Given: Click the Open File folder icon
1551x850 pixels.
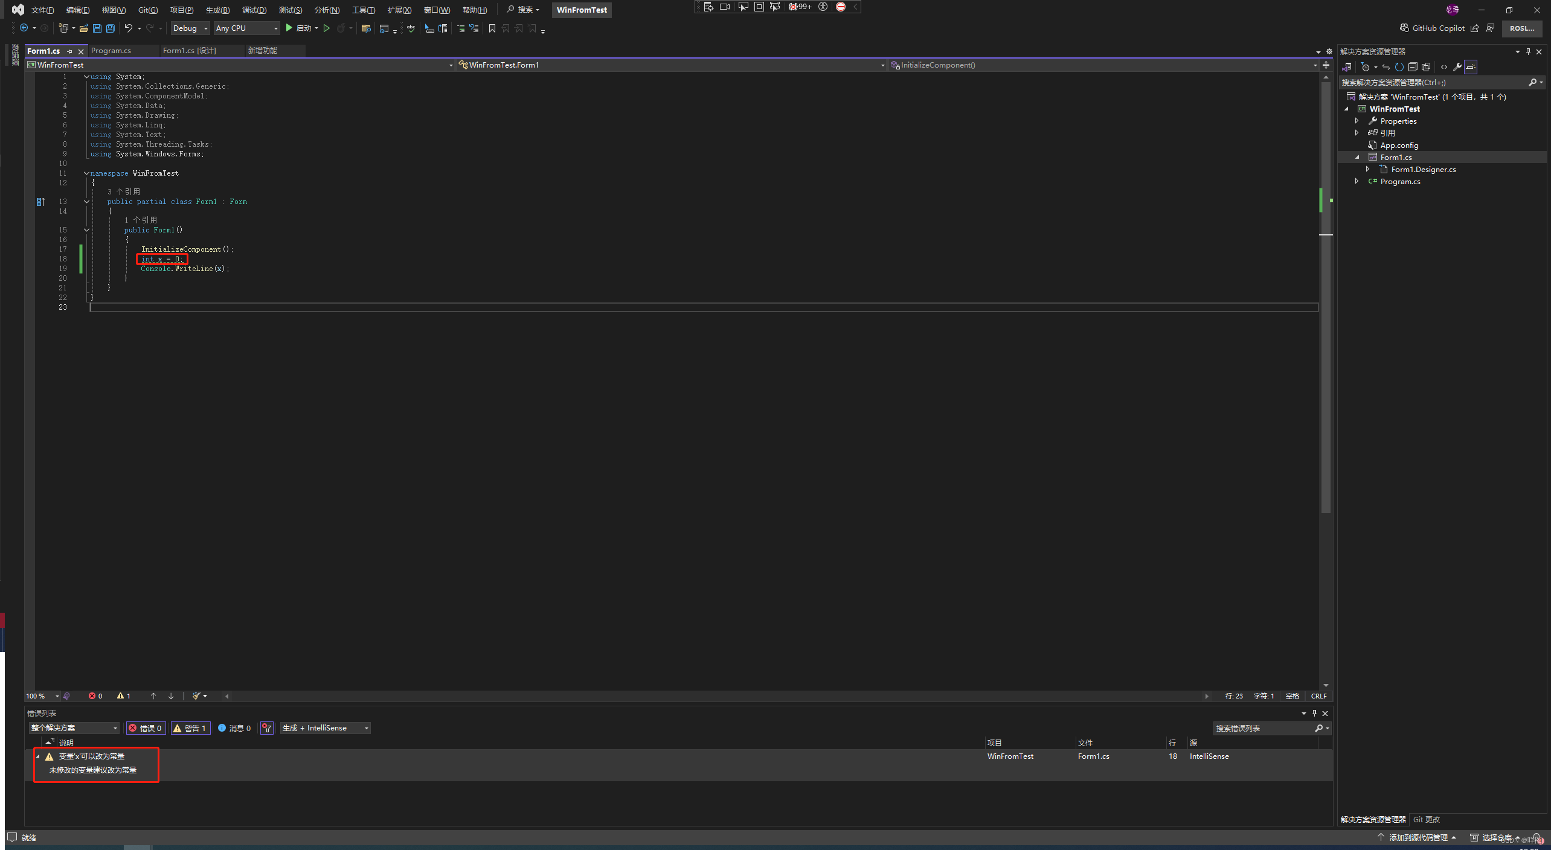Looking at the screenshot, I should pos(84,28).
